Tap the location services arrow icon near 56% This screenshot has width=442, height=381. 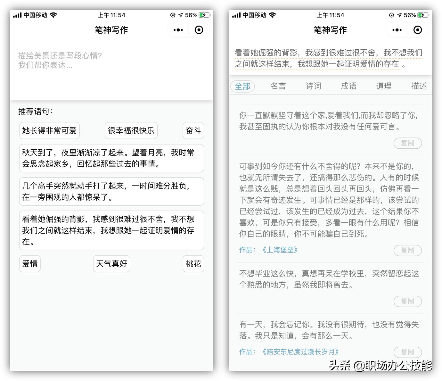[x=180, y=15]
